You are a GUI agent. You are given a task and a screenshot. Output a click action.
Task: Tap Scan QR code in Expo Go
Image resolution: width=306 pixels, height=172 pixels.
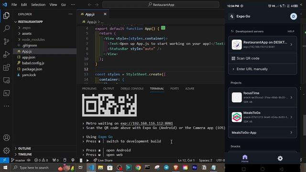(262, 58)
